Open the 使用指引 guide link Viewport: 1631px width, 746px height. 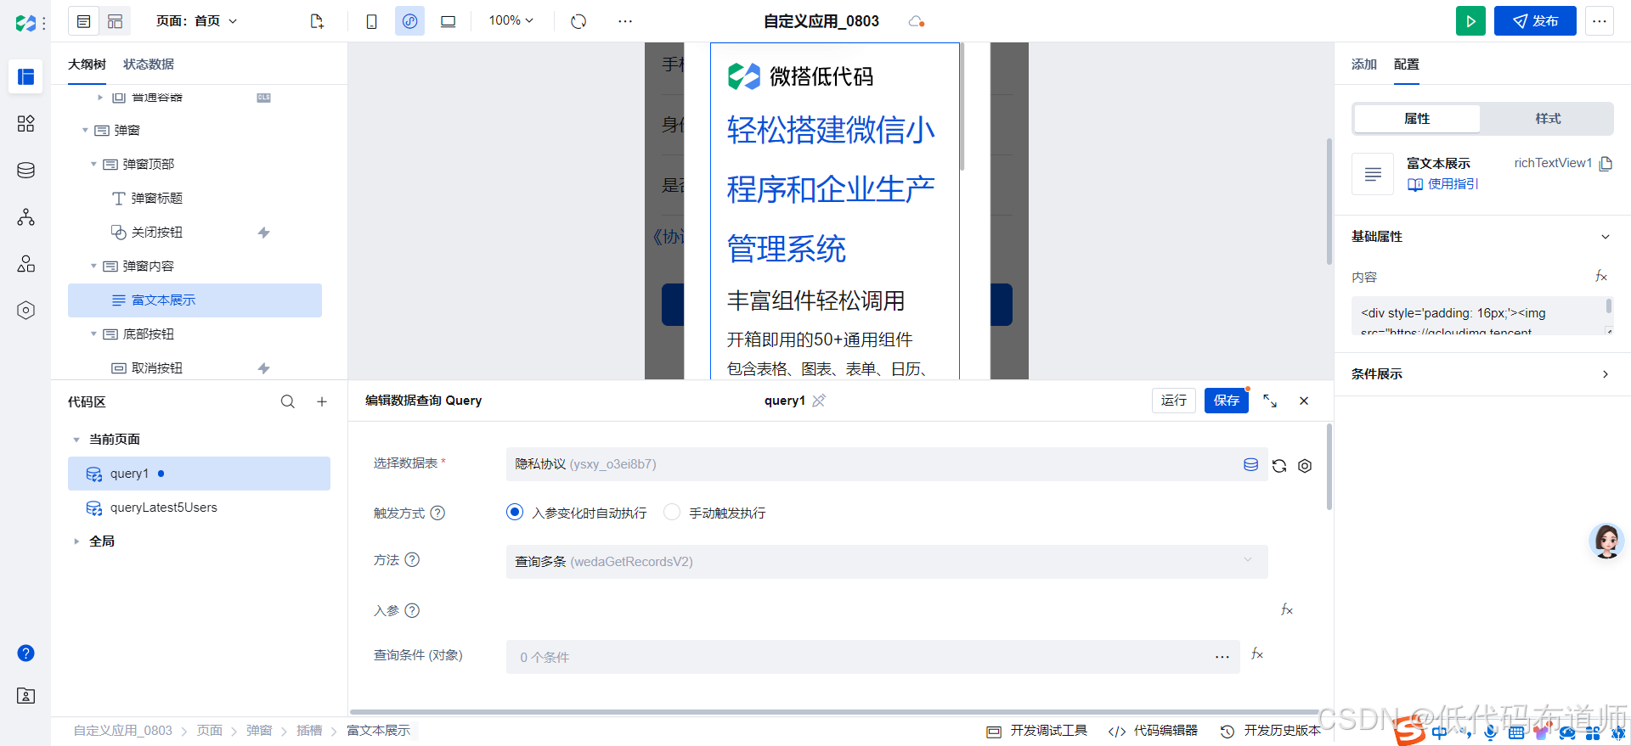[1442, 184]
